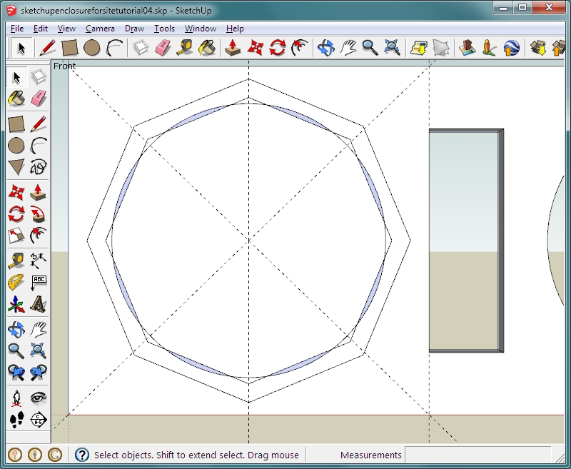
Task: Select the Axes tool
Action: pos(16,304)
